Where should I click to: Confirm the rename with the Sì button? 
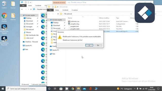click(89, 45)
